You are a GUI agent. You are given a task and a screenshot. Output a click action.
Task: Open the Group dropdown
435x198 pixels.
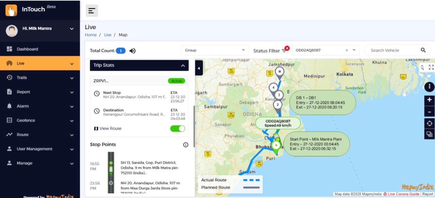click(x=215, y=50)
